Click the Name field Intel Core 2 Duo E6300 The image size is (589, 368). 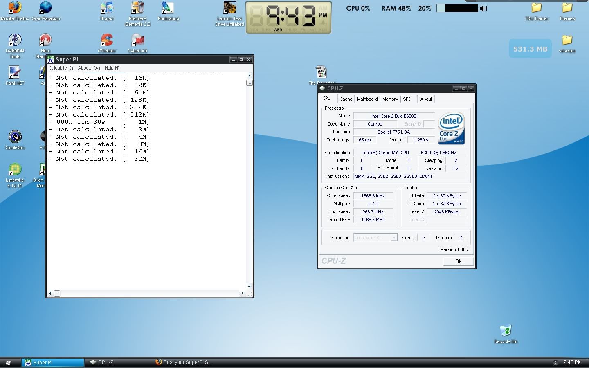(393, 116)
